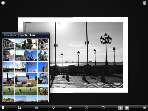Image resolution: width=148 pixels, height=111 pixels.
Task: Choose the woman's face close-up thumbnail
Action: coord(31,79)
